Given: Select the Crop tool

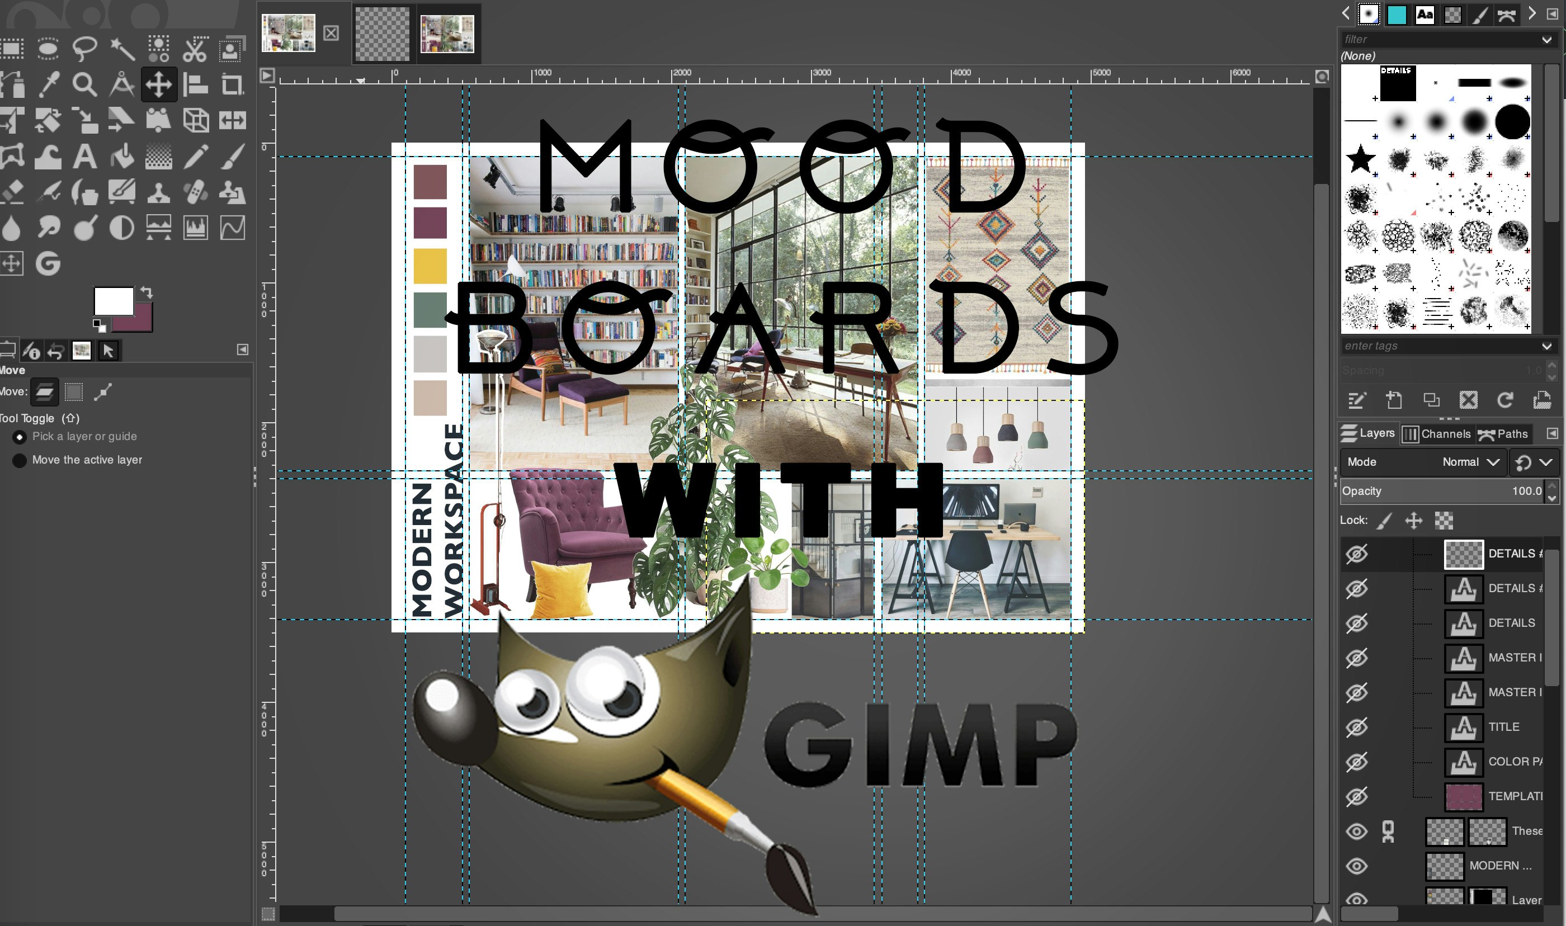Looking at the screenshot, I should click(x=232, y=84).
